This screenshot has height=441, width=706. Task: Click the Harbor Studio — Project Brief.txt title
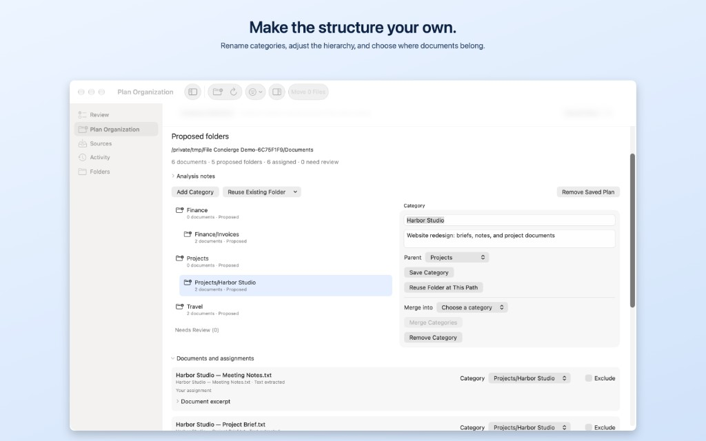(x=221, y=424)
